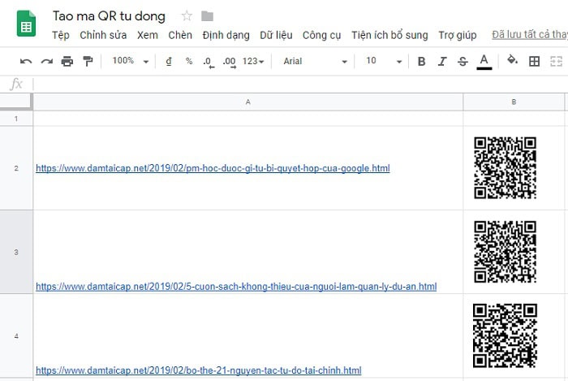The height and width of the screenshot is (381, 568).
Task: Open the Trợ giúp menu
Action: [x=458, y=35]
